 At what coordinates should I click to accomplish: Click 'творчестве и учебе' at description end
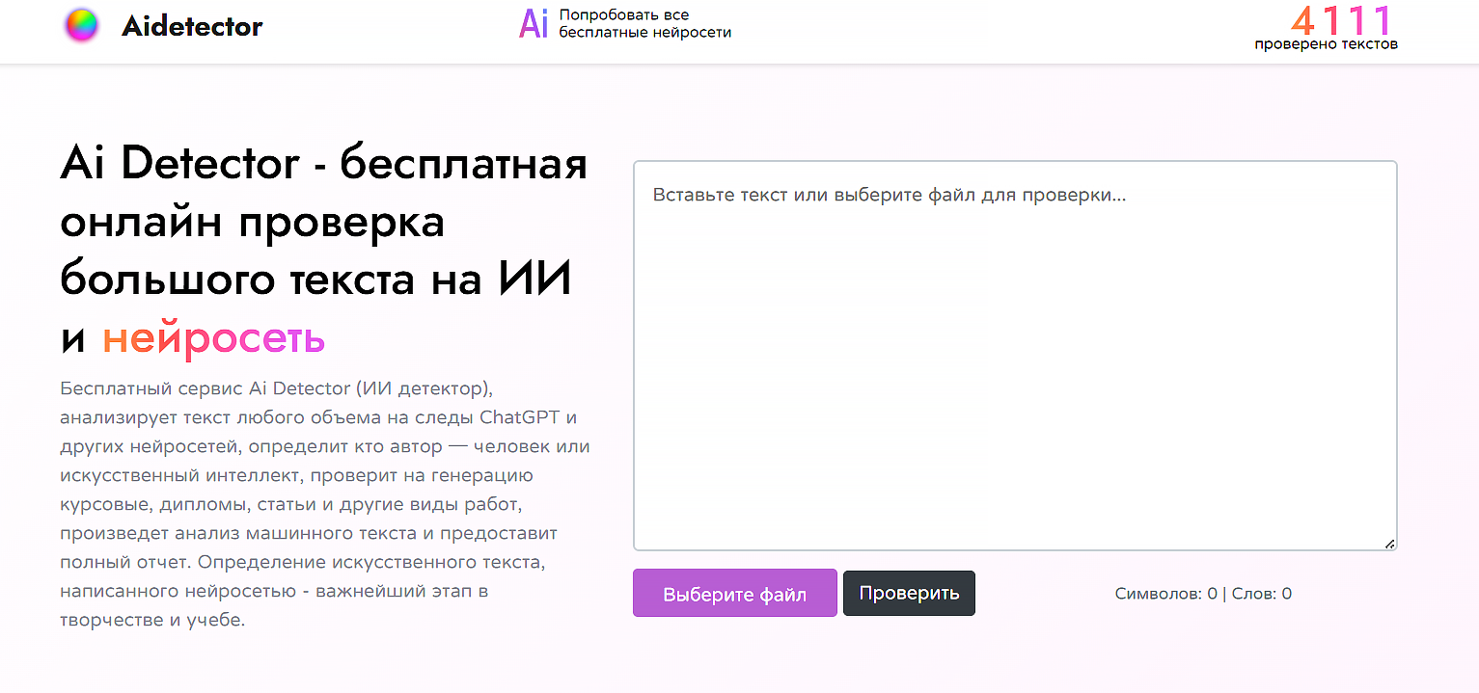pos(152,620)
